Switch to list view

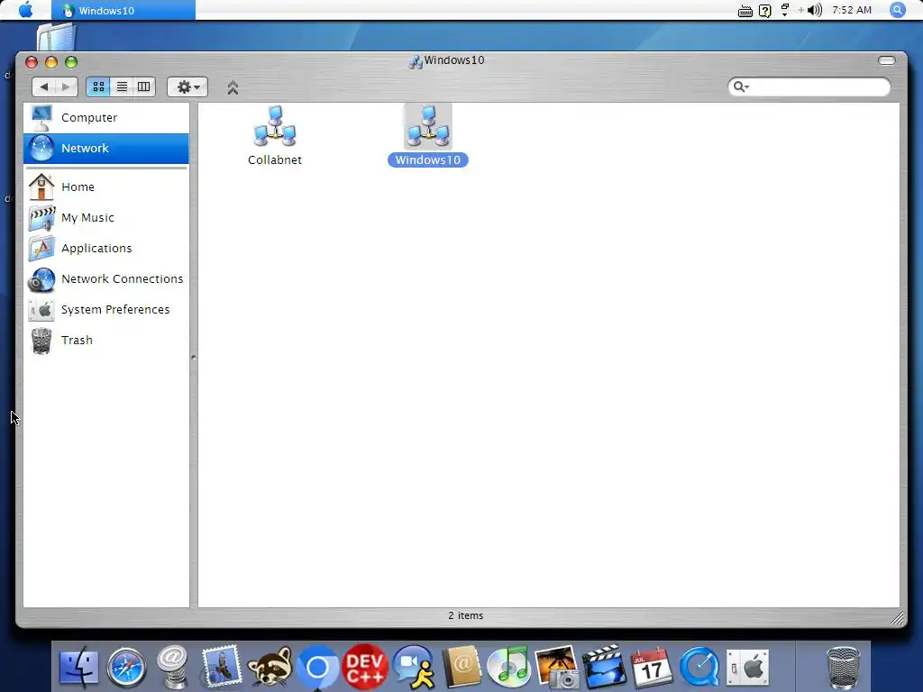[122, 87]
